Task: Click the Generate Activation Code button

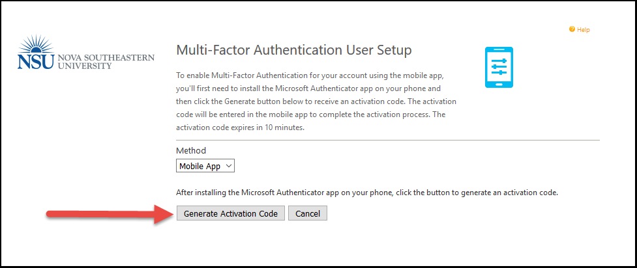Action: tap(231, 213)
